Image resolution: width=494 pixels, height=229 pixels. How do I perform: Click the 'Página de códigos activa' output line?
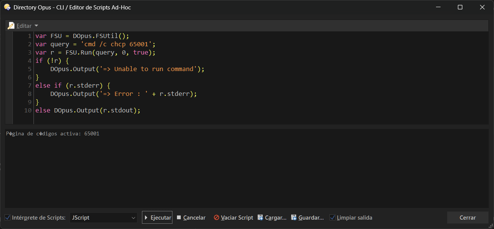point(53,133)
